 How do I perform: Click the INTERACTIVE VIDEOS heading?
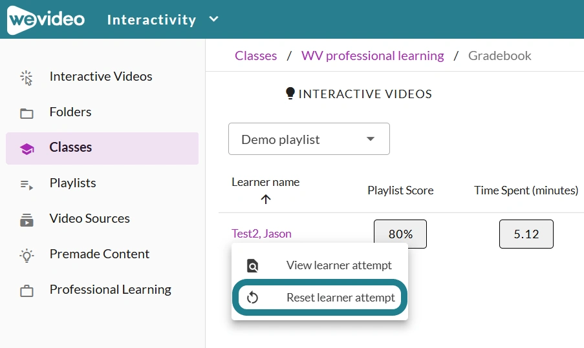tap(365, 94)
